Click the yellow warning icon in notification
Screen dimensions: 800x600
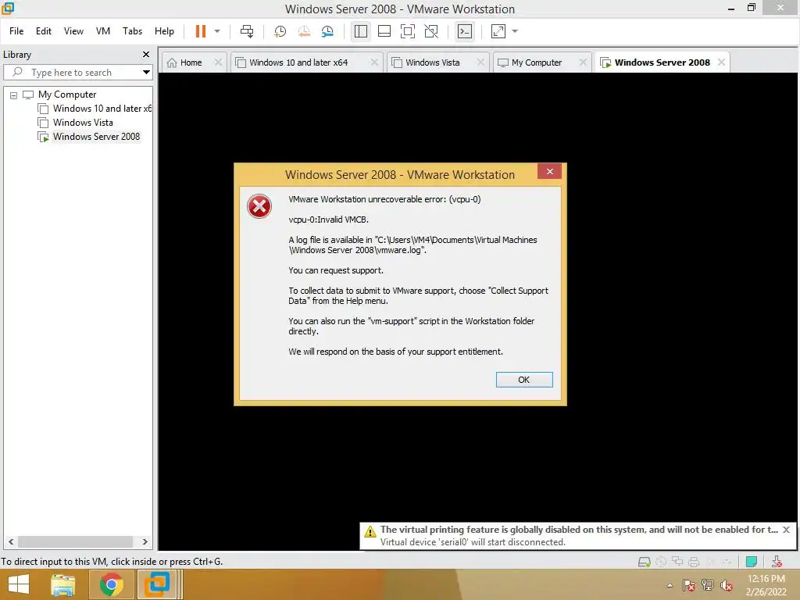(x=370, y=531)
